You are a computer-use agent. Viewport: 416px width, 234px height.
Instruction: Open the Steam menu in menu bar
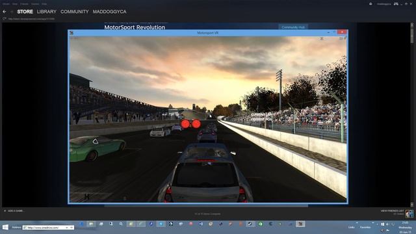[x=6, y=4]
